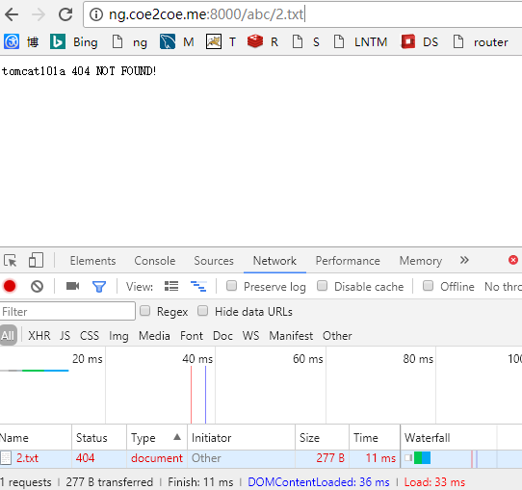This screenshot has width=522, height=490.
Task: Open the Tomcat T bookmark
Action: (x=222, y=42)
